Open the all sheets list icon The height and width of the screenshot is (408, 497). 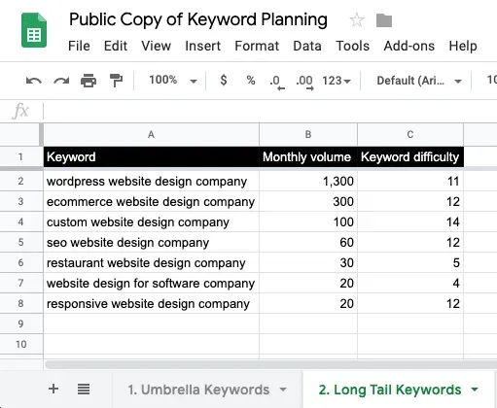84,389
